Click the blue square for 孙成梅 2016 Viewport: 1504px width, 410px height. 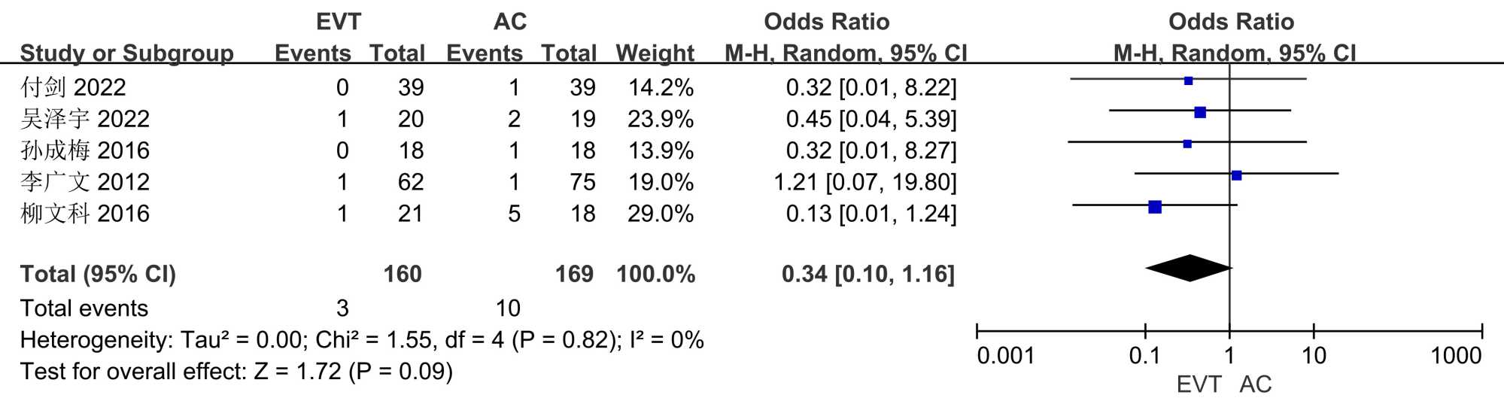point(1187,144)
